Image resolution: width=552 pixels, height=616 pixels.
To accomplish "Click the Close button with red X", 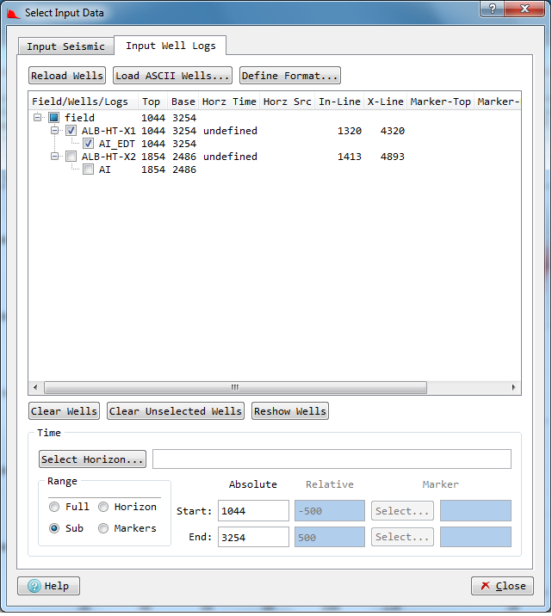I will (502, 586).
